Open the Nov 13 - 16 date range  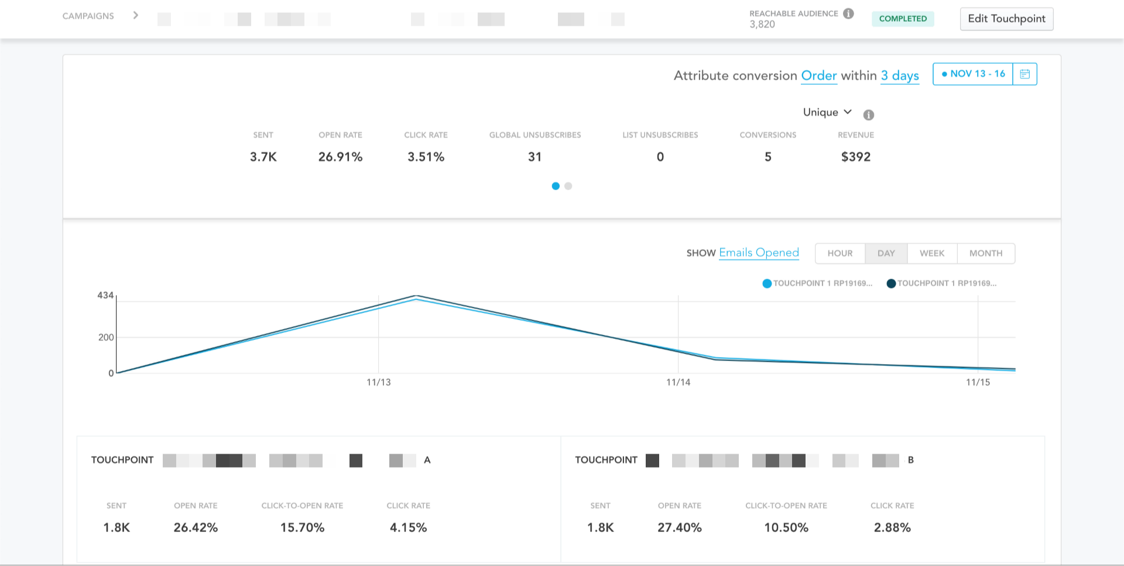(x=973, y=74)
